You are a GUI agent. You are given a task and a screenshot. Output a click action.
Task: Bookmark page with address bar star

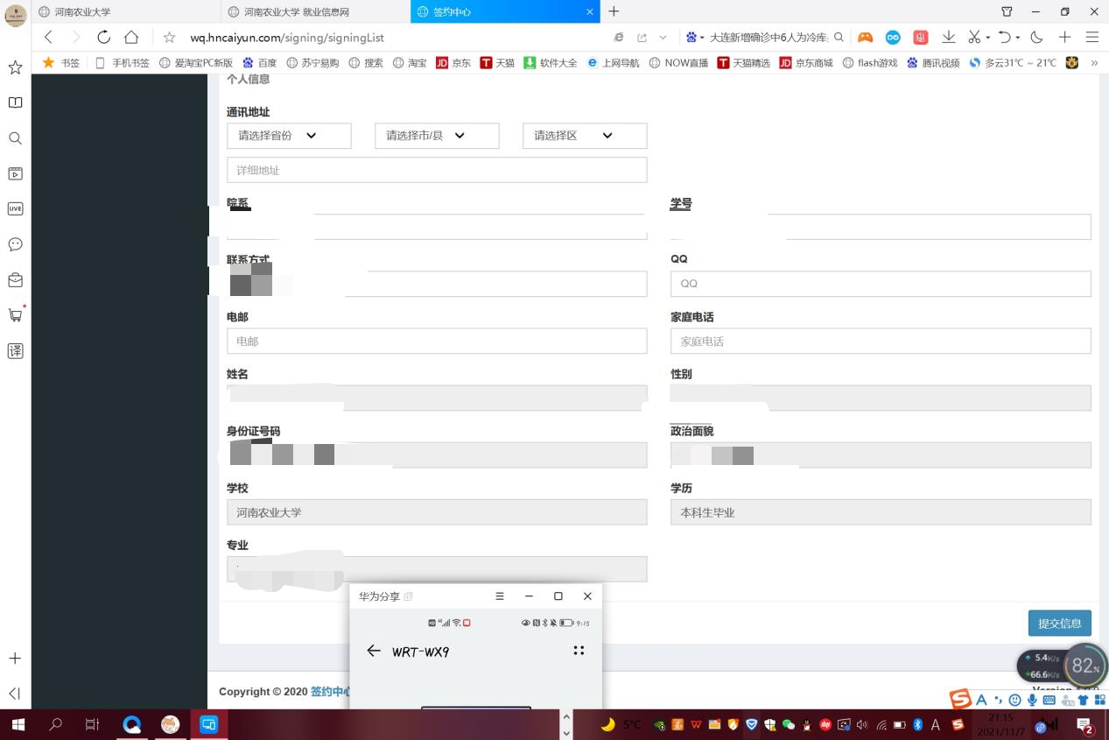169,38
